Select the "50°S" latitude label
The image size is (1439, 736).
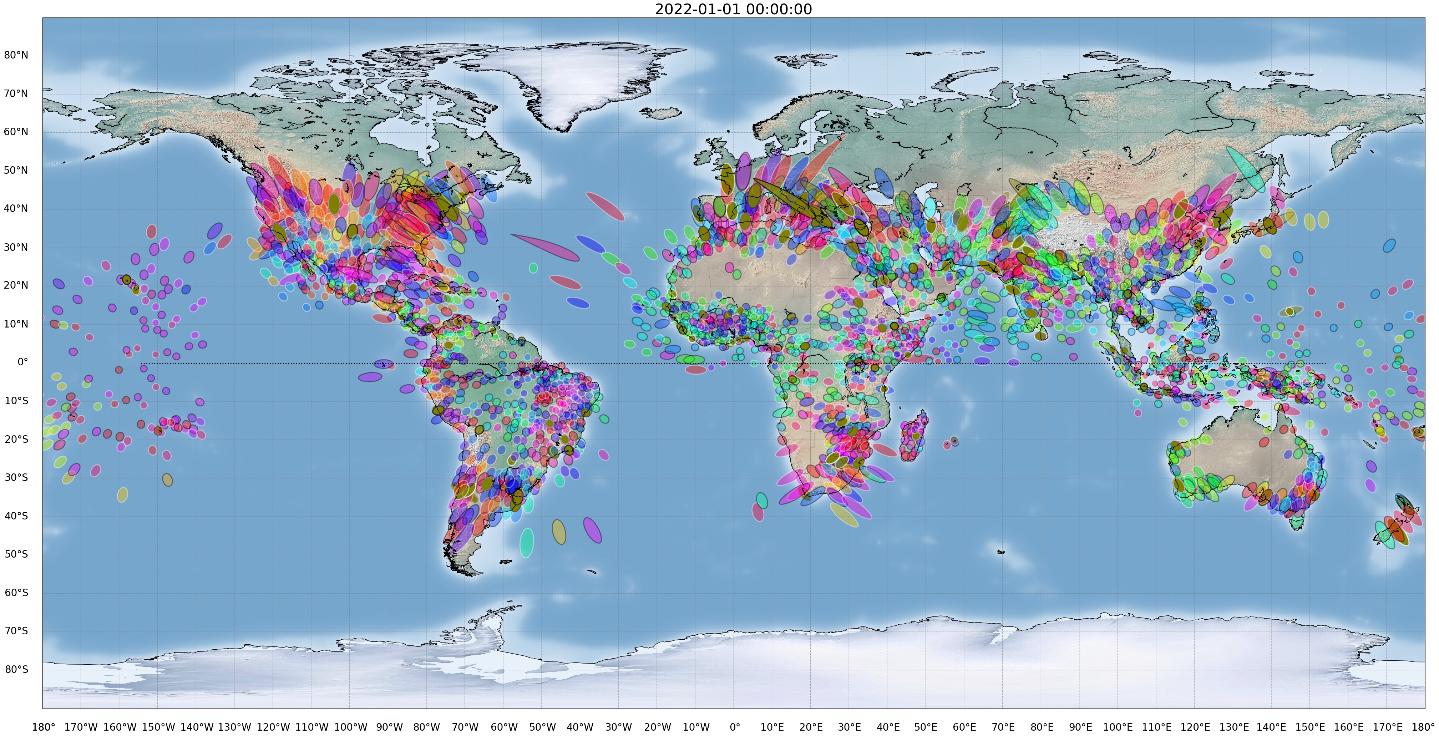pos(16,554)
